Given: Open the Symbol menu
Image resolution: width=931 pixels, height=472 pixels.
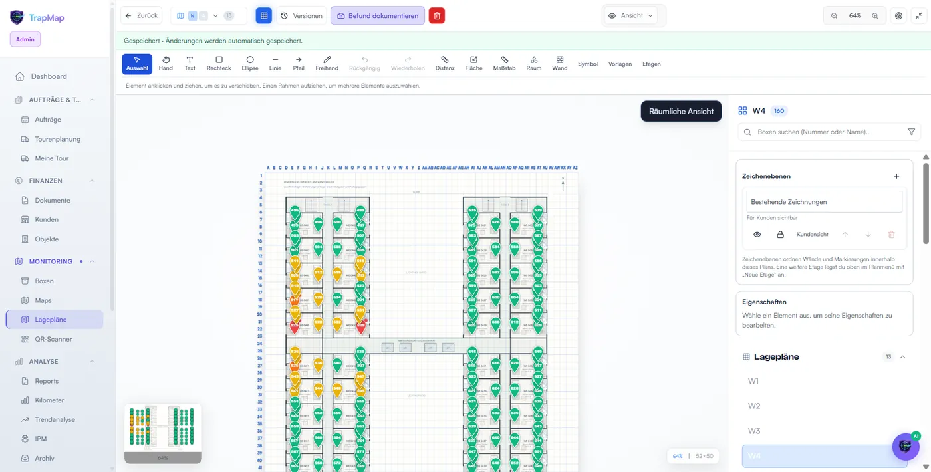Looking at the screenshot, I should (x=588, y=64).
